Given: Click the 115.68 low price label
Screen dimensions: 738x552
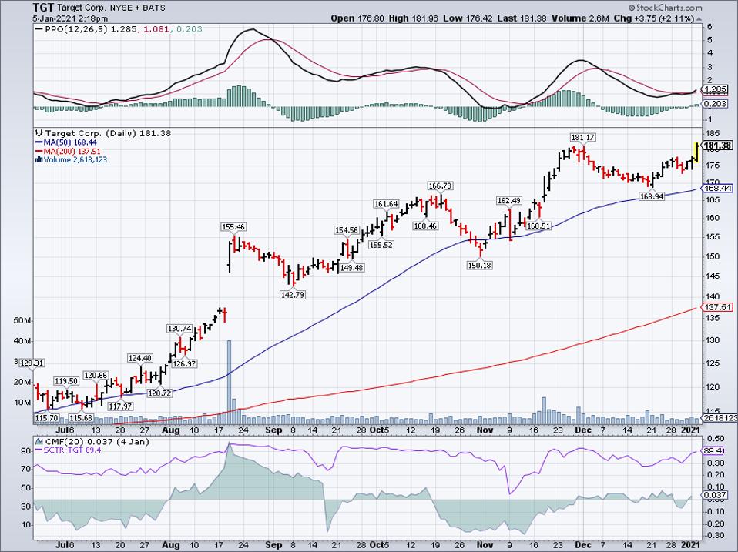Looking at the screenshot, I should pyautogui.click(x=81, y=417).
